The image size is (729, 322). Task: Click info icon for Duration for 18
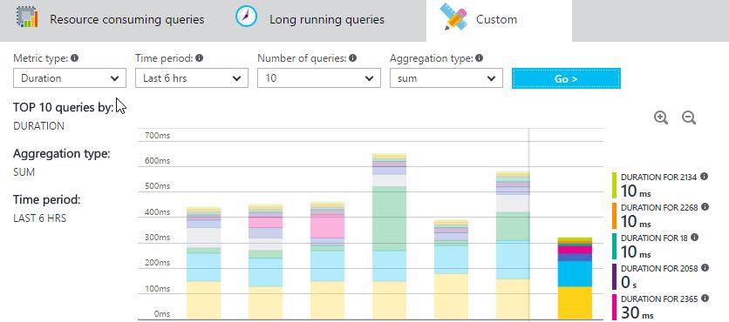(x=695, y=237)
